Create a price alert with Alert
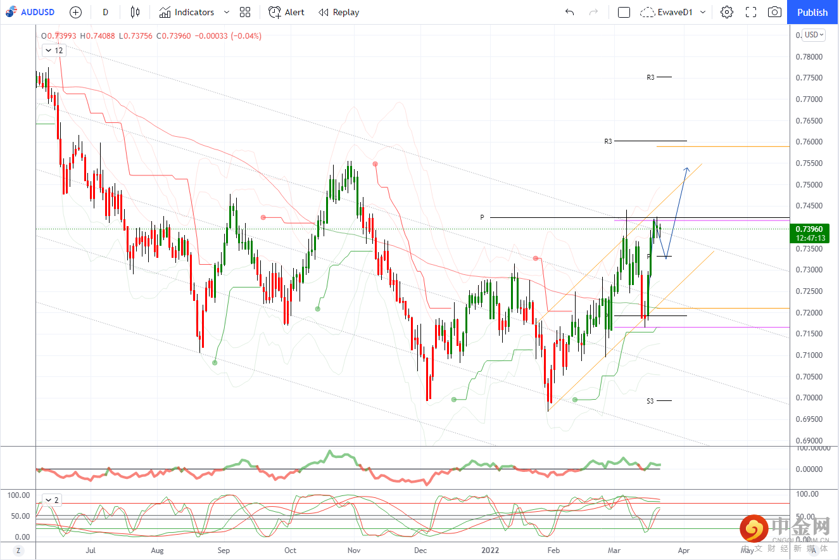Viewport: 839px width, 560px height. pyautogui.click(x=286, y=12)
